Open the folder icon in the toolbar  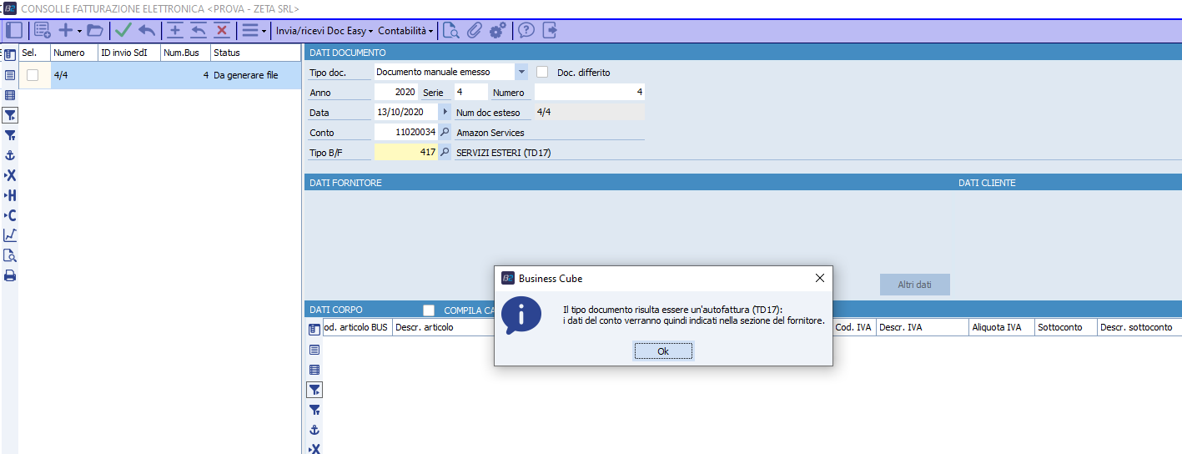pos(94,31)
